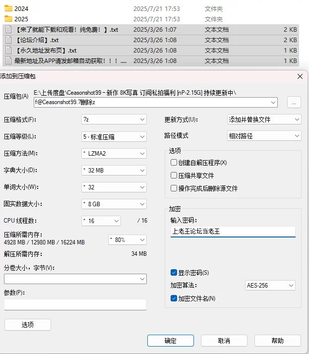
Task: Open 加密算法 dropdown showing AES-256
Action: coord(270,286)
